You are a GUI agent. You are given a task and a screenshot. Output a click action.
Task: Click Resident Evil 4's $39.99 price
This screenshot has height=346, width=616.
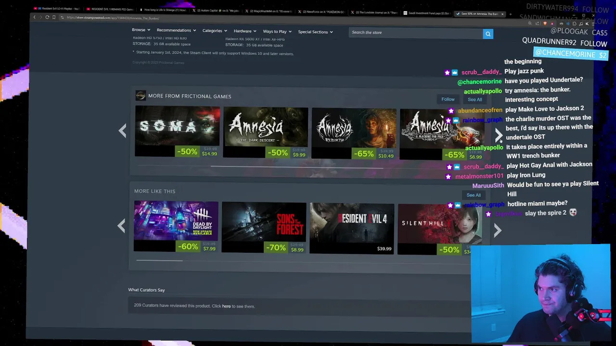tap(384, 249)
